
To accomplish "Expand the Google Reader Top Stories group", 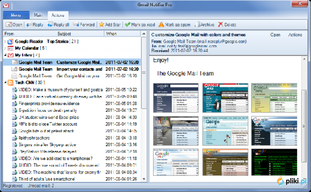I will [x=5, y=42].
